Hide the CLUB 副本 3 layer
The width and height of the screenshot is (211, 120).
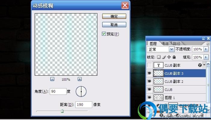(150, 73)
